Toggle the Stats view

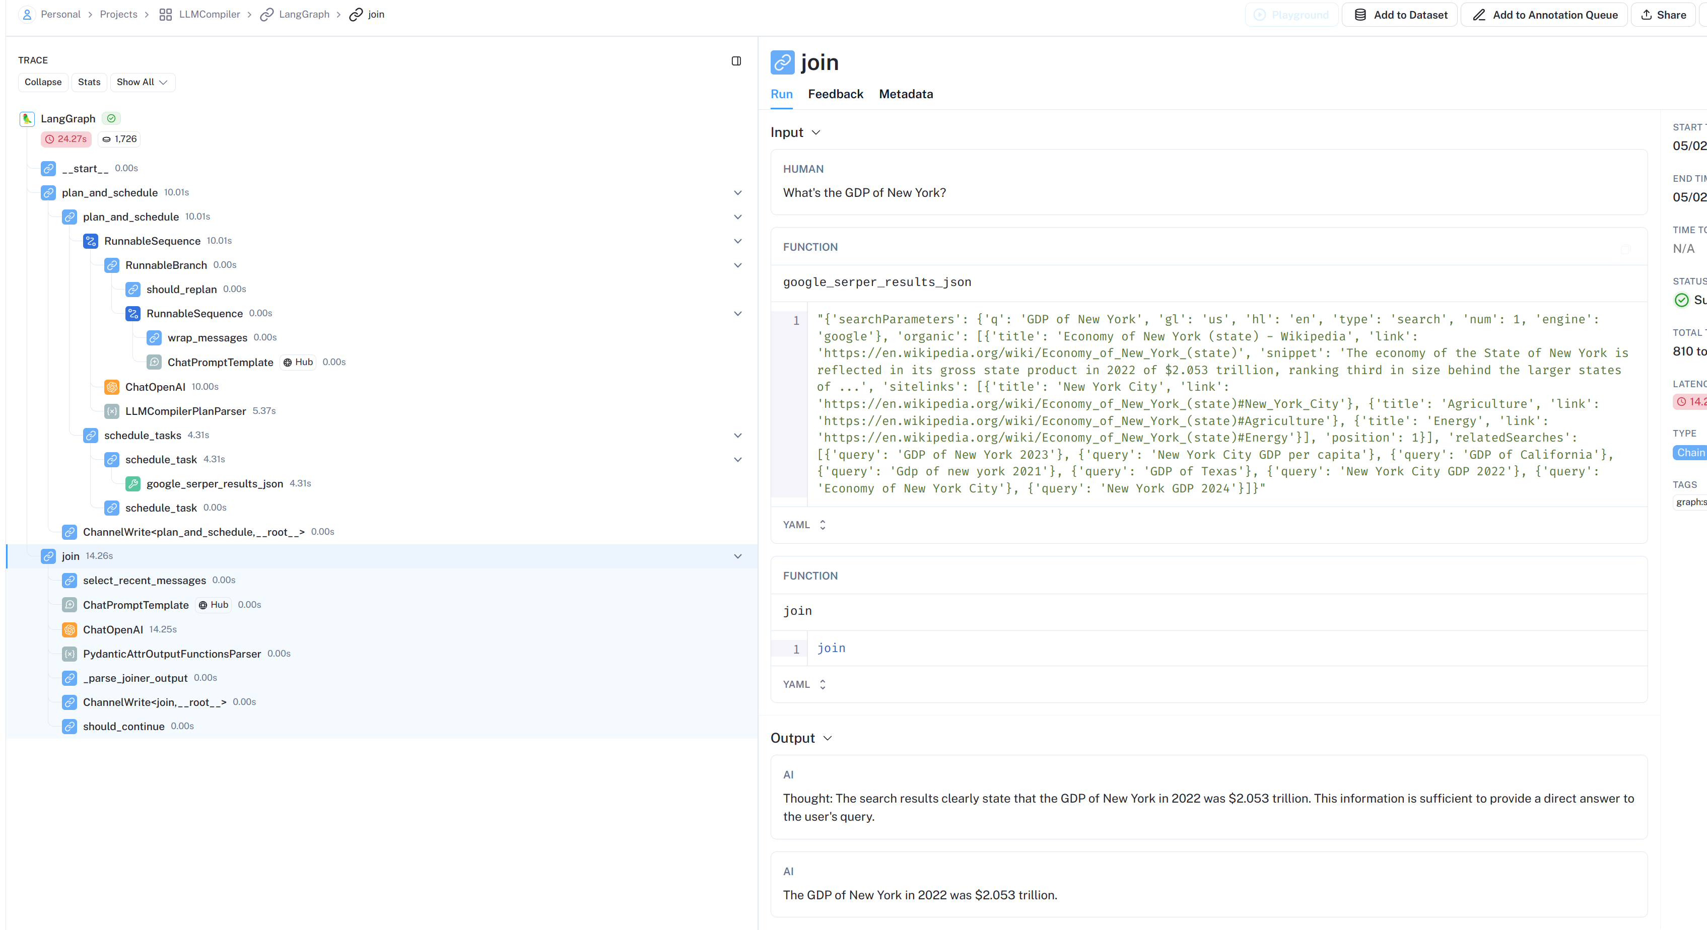(x=89, y=82)
